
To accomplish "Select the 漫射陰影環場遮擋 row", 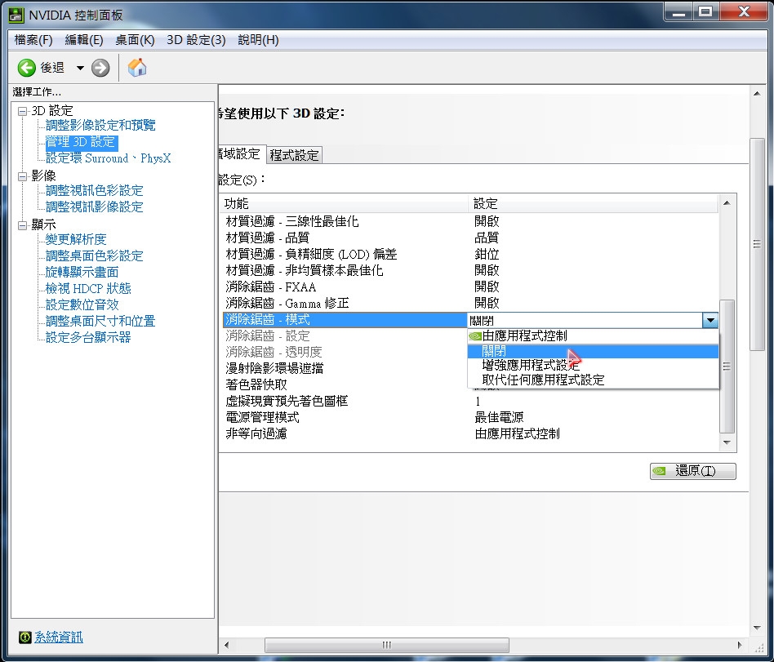I will 345,368.
